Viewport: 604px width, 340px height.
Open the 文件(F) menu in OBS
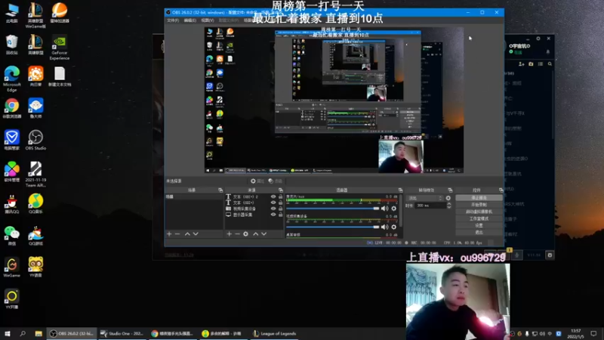tap(173, 20)
